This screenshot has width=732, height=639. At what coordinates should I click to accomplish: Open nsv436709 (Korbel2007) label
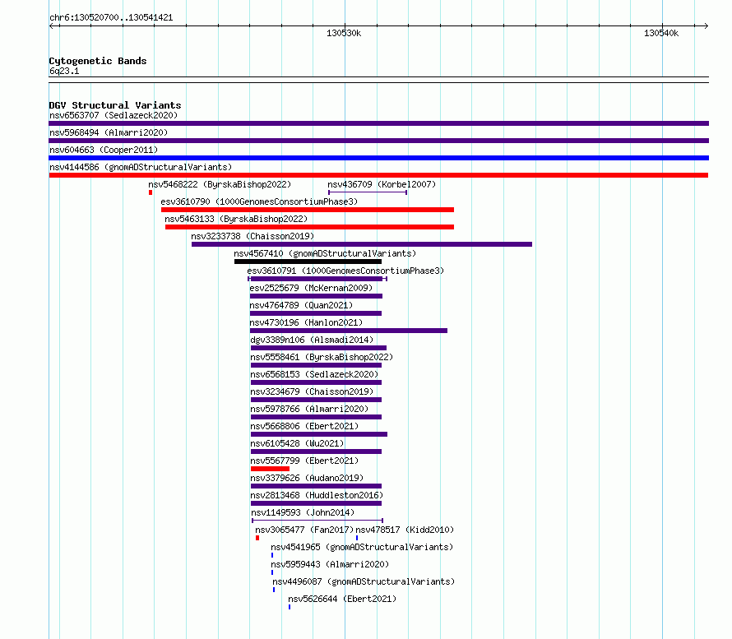pos(382,184)
